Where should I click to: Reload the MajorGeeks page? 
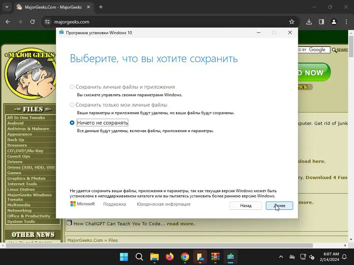(32, 22)
